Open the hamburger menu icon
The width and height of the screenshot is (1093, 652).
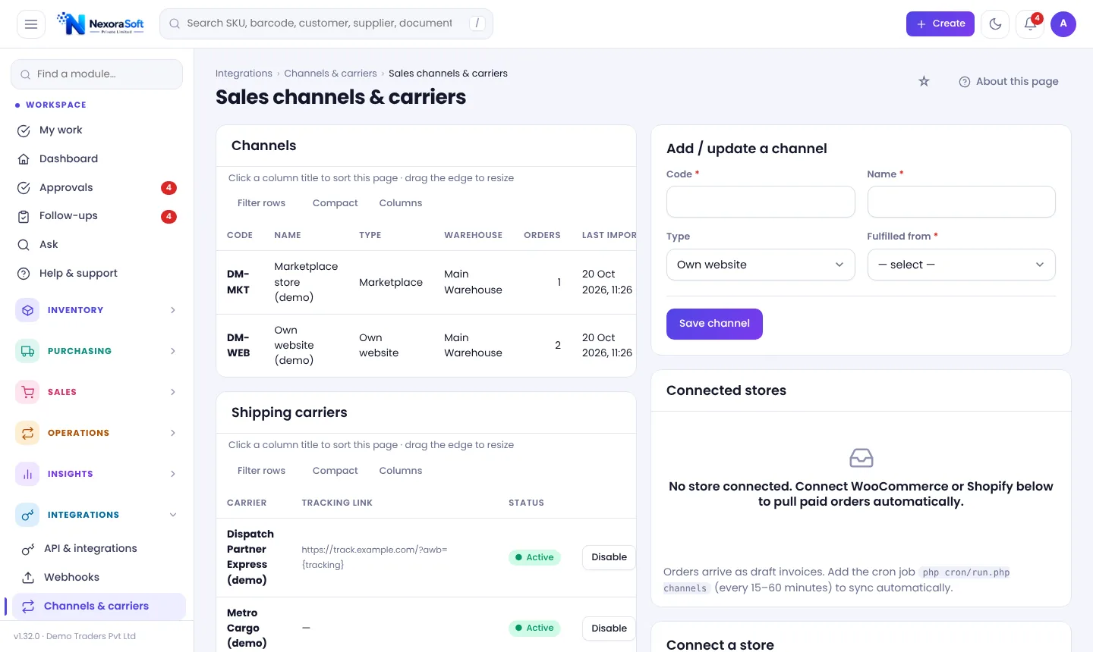pos(31,24)
